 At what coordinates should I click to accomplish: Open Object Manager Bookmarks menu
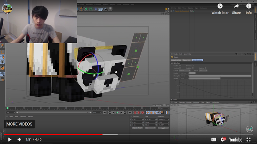204,8
